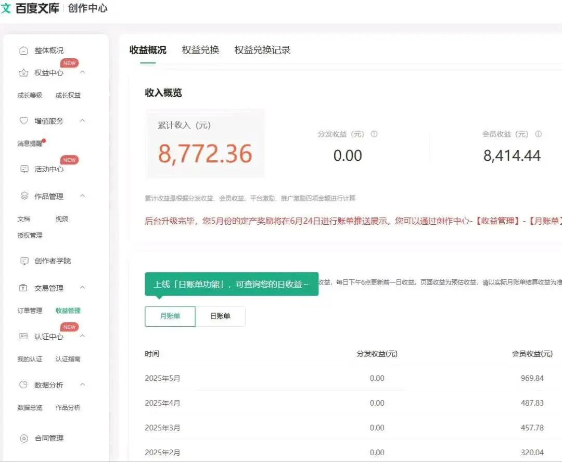The height and width of the screenshot is (462, 562).
Task: Open 我的认证 link
Action: (30, 359)
